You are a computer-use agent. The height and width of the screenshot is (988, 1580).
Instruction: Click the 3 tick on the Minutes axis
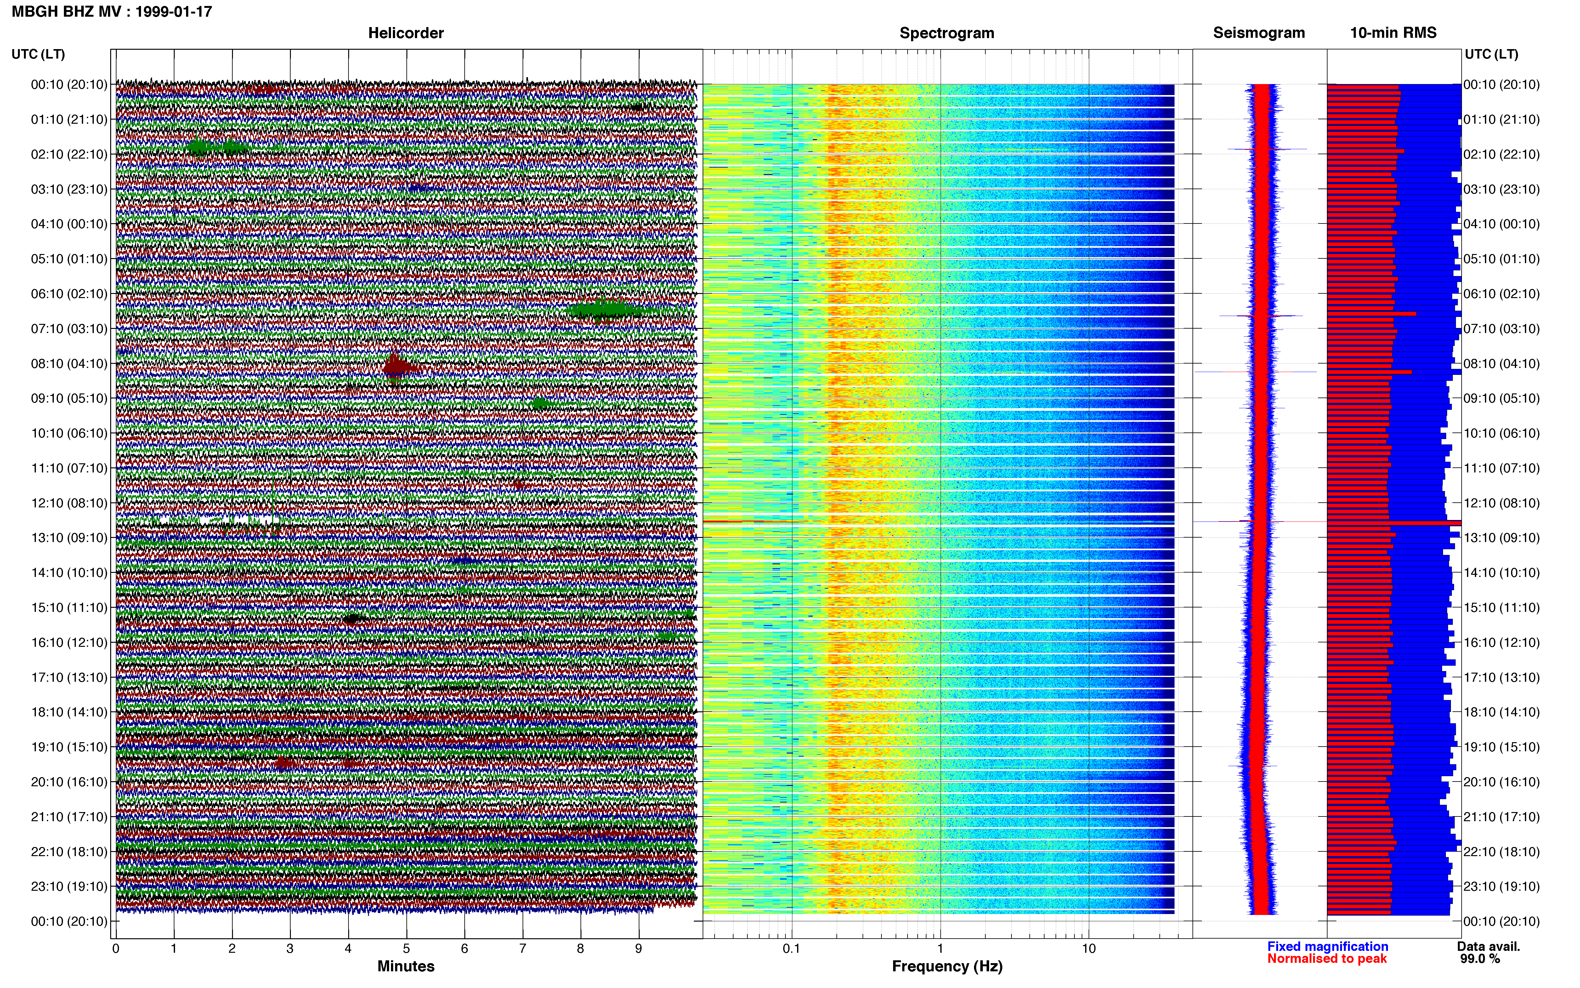(x=290, y=949)
